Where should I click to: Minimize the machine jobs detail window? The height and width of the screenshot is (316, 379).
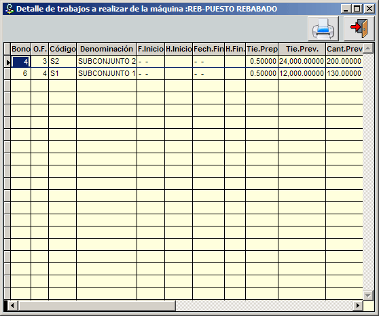346,9
